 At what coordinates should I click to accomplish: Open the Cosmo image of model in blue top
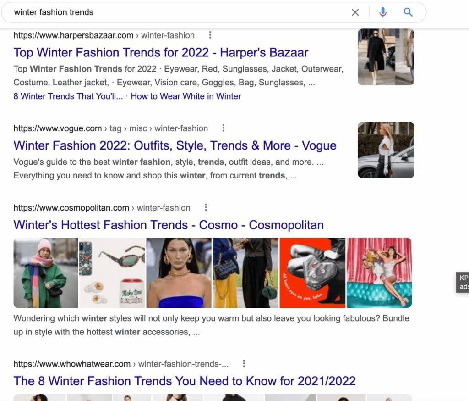coord(179,273)
